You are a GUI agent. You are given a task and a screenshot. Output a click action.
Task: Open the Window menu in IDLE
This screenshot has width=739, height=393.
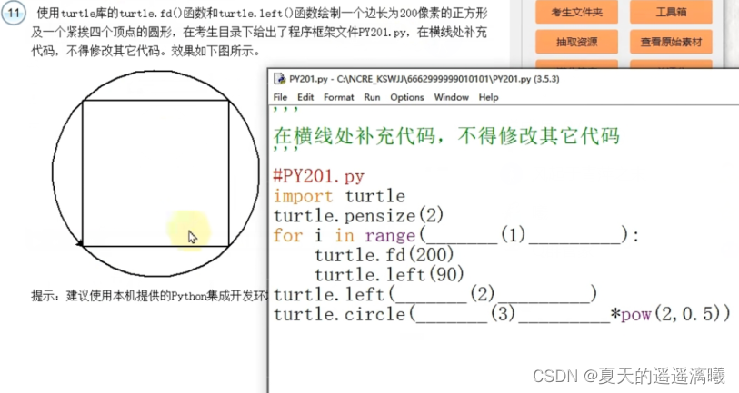[451, 97]
